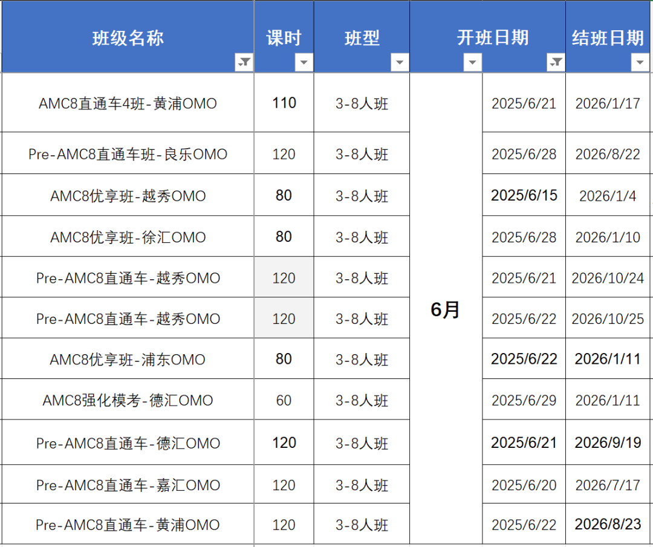Select cell AMC8强化模考-德汇OMO

(128, 400)
